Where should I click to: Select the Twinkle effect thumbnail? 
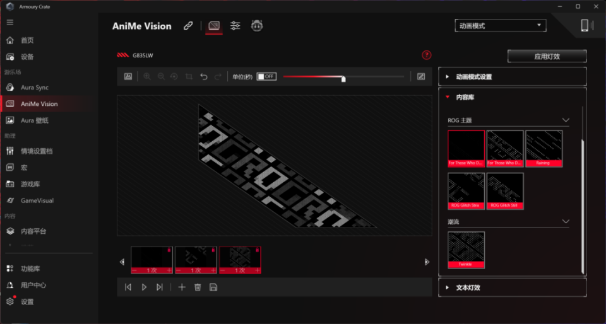tap(466, 250)
